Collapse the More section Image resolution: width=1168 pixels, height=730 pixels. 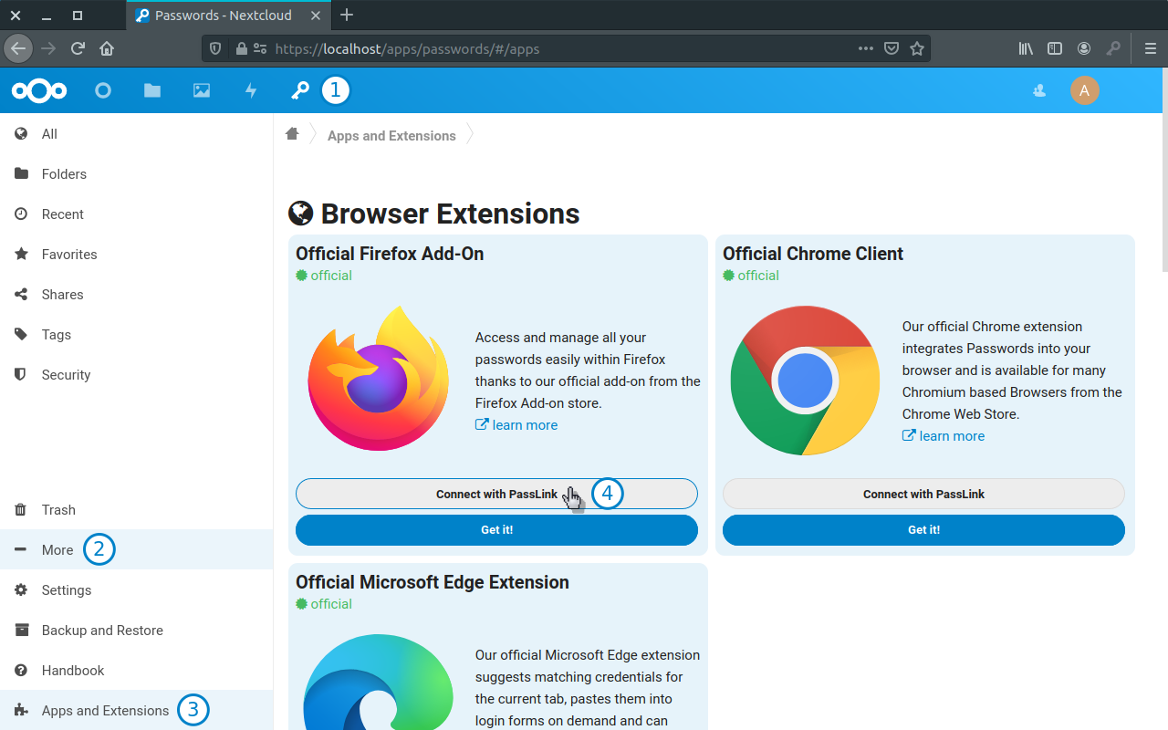[137, 550]
